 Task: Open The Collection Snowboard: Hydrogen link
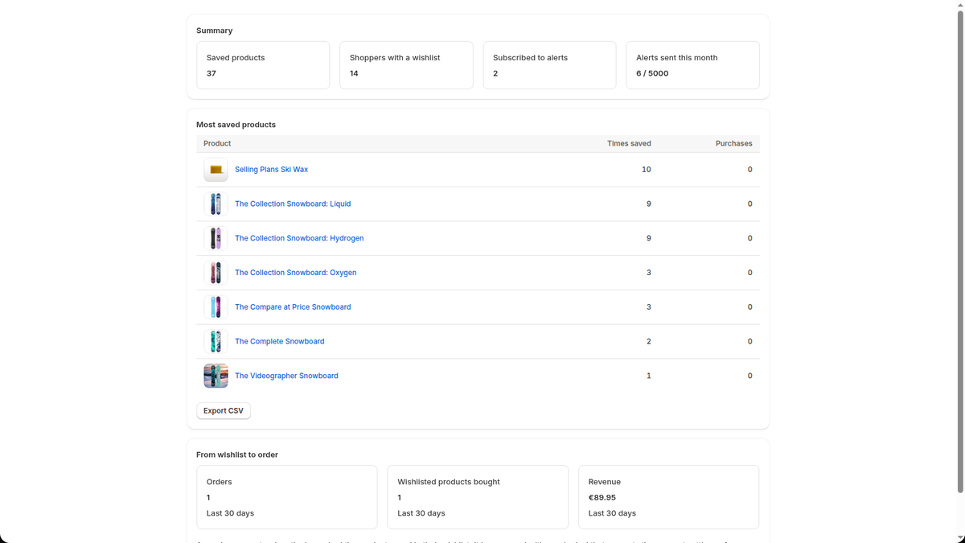point(299,238)
